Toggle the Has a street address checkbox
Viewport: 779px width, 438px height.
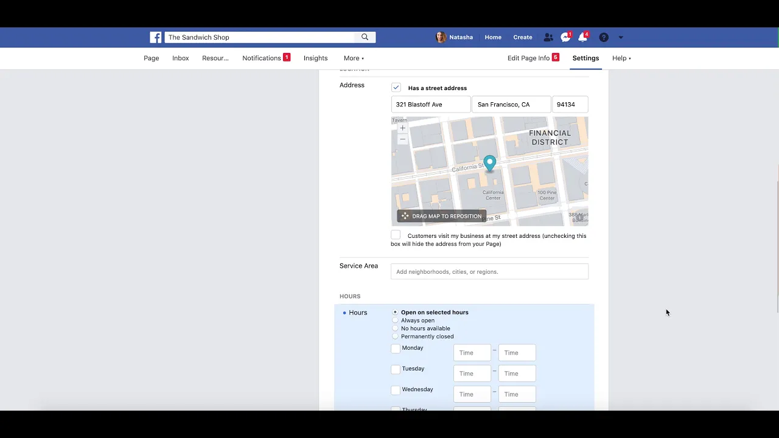pos(396,88)
